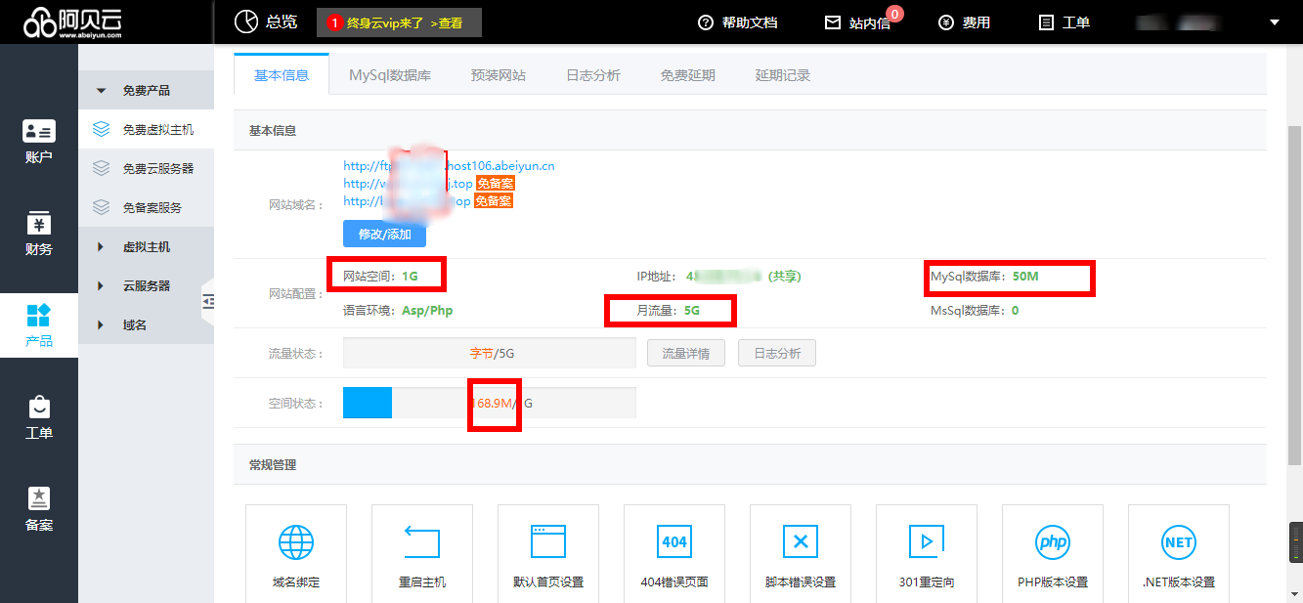Open 帮助文档 help question mark icon

[706, 22]
